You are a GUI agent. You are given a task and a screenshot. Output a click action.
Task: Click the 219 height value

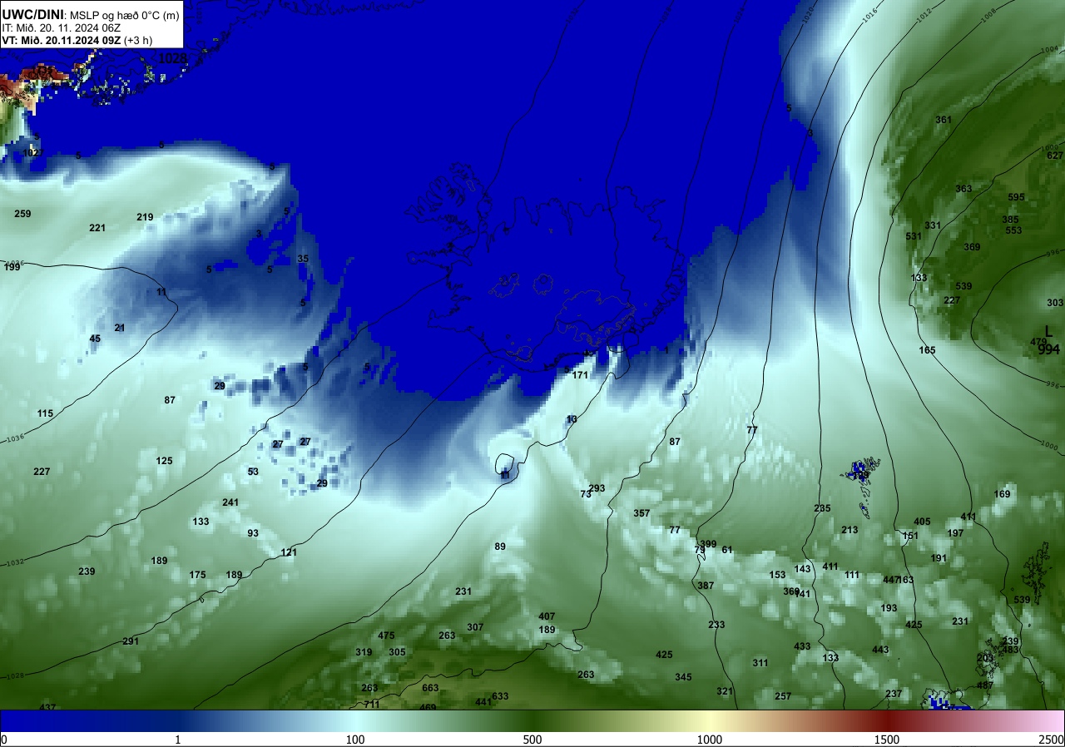[x=145, y=217]
